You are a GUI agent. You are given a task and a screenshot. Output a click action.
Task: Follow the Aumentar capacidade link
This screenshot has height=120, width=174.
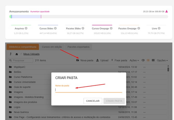click(40, 11)
